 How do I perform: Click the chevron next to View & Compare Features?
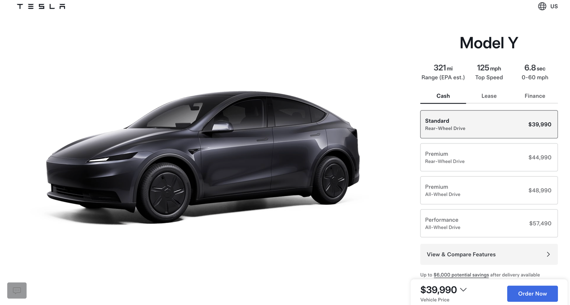548,254
